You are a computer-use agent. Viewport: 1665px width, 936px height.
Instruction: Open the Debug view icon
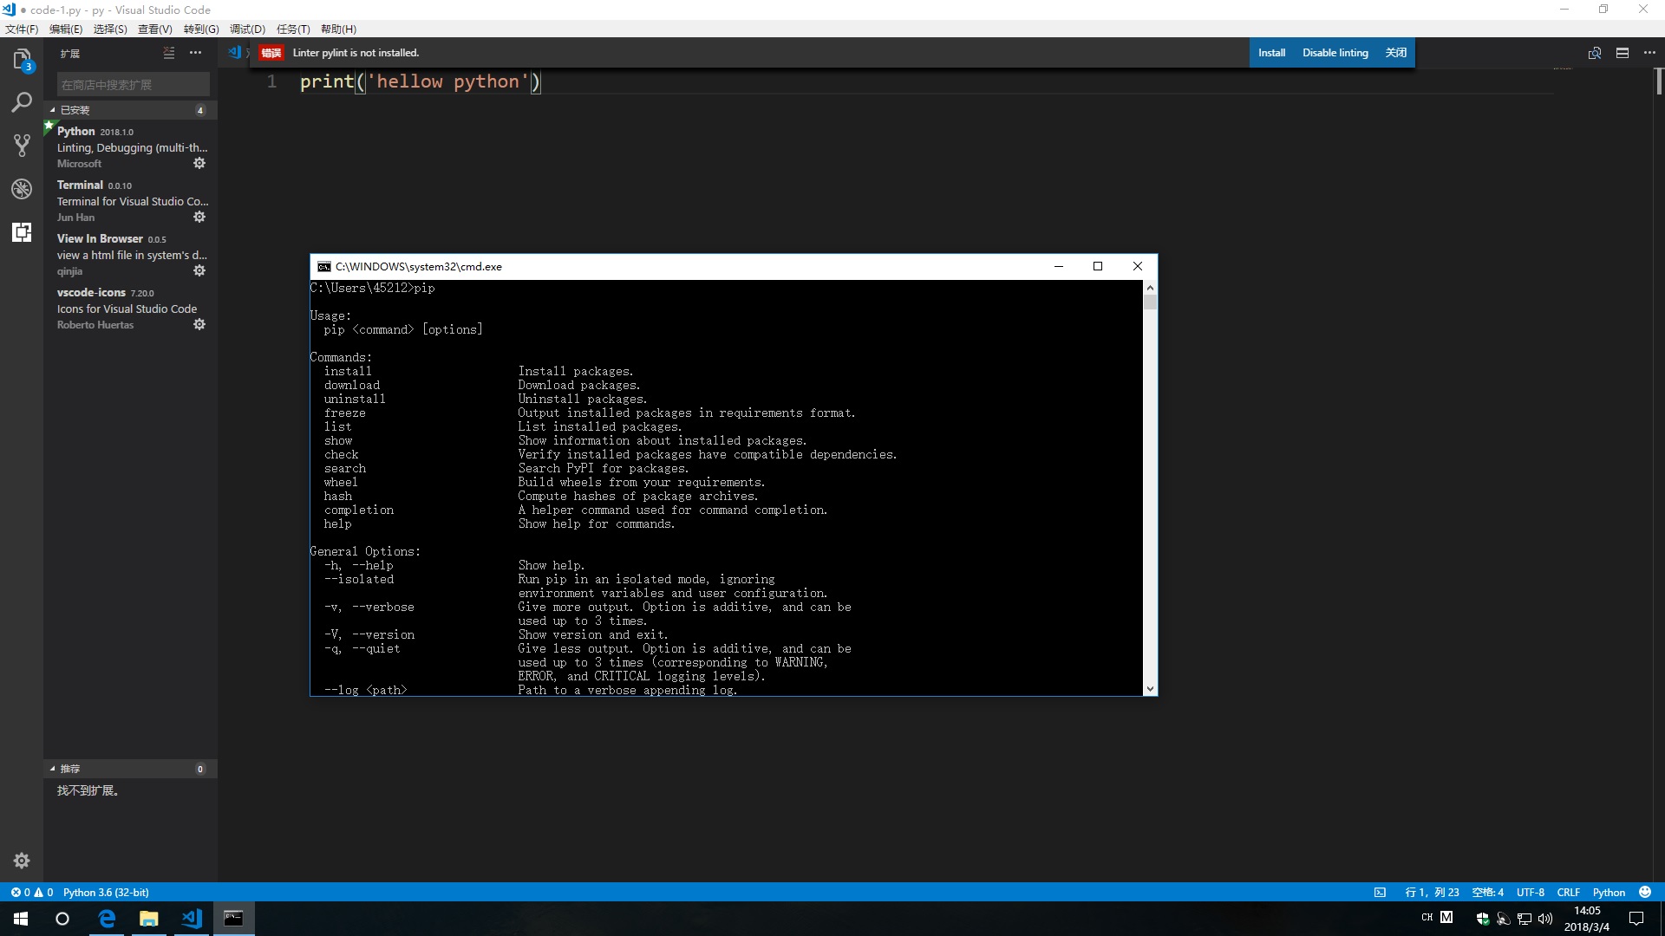pyautogui.click(x=22, y=189)
